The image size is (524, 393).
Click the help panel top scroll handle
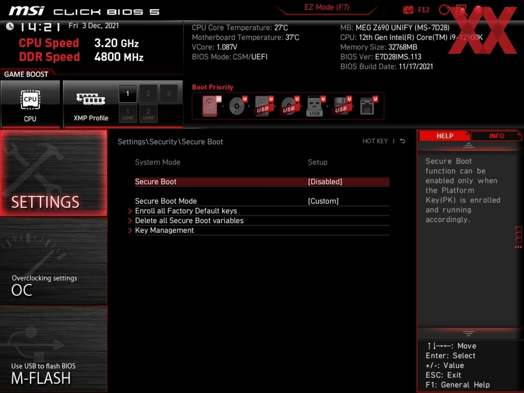coord(469,145)
